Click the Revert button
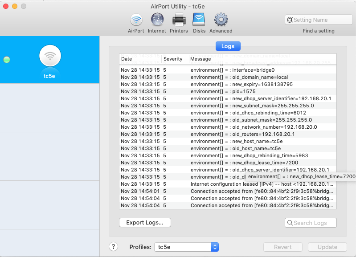Screen dimensions: 356x257 [x=282, y=247]
